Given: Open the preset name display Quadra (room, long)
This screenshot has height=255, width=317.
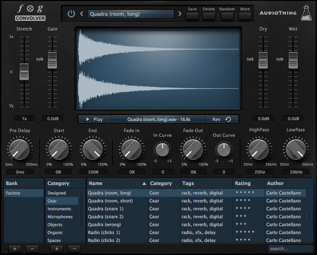Looking at the screenshot, I should 130,14.
